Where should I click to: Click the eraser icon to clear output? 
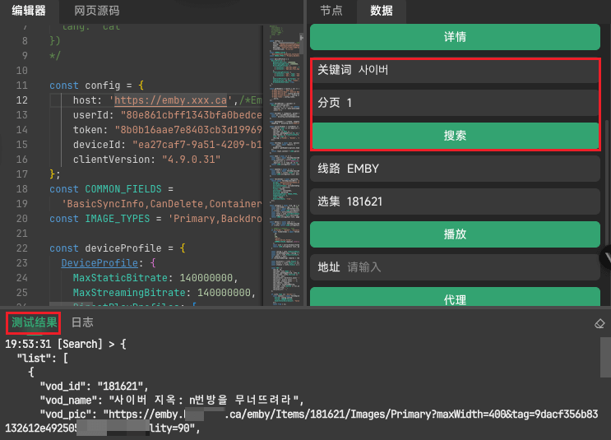[599, 323]
